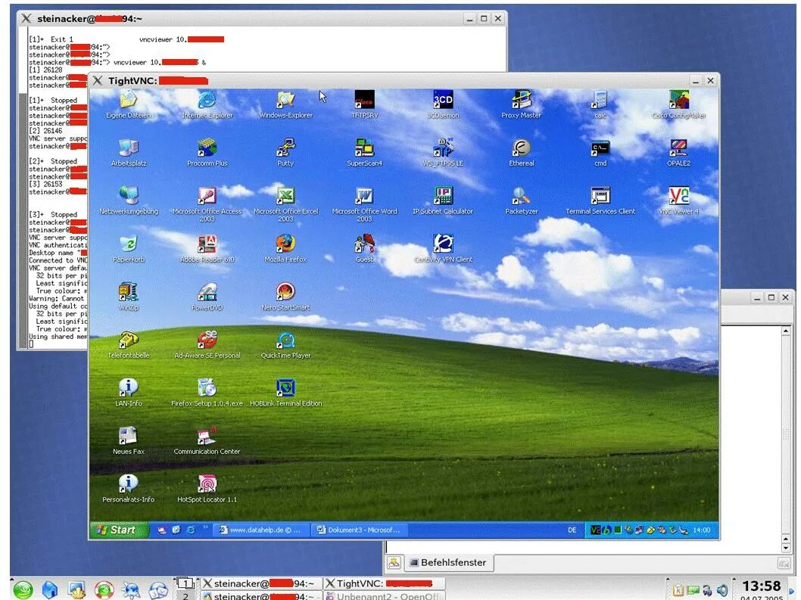Activate TightVNC entry in KDE taskbar
This screenshot has width=801, height=600.
(384, 583)
